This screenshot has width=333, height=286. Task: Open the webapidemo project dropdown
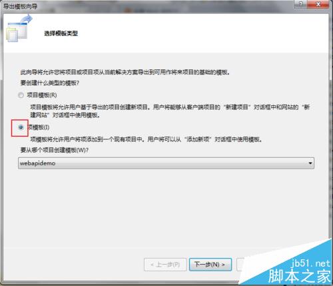[166, 163]
